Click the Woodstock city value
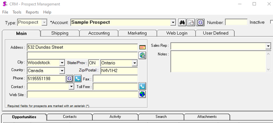 [x=39, y=63]
